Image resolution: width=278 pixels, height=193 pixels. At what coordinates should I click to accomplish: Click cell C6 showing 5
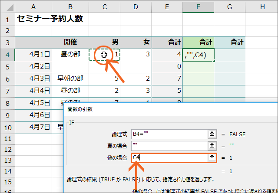click(105, 79)
